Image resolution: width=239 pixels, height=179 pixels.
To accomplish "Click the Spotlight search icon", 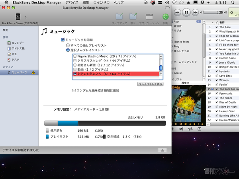I will tap(232, 2).
